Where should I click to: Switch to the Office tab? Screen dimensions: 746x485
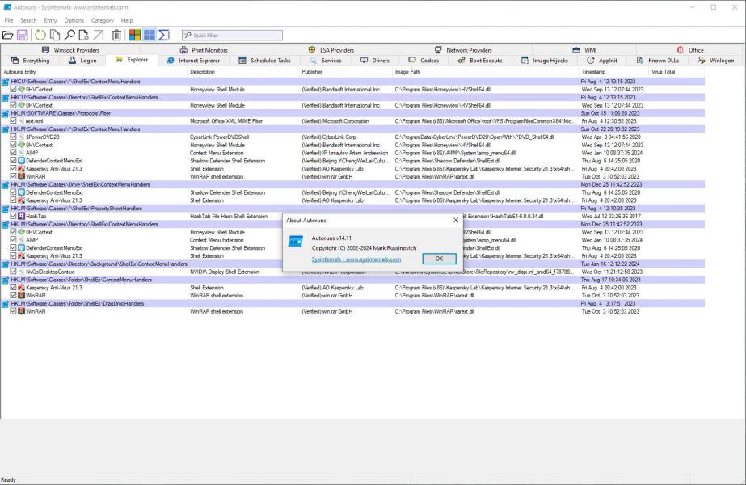tap(690, 50)
